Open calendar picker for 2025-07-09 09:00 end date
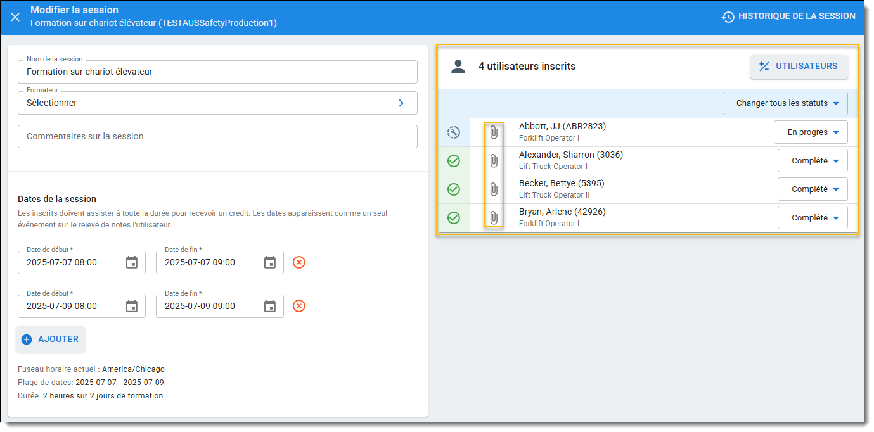 click(x=270, y=306)
